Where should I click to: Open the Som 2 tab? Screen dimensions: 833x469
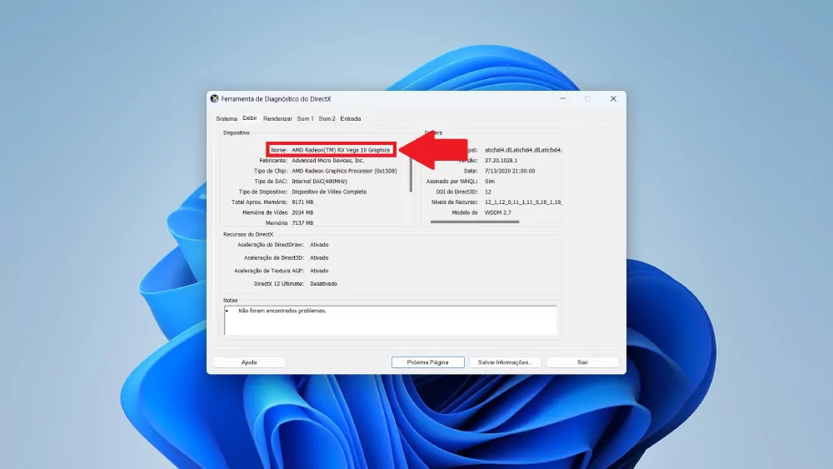tap(327, 119)
